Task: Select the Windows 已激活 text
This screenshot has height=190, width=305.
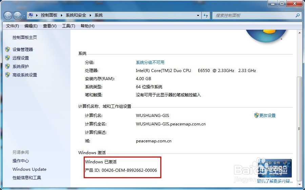Action: click(101, 162)
